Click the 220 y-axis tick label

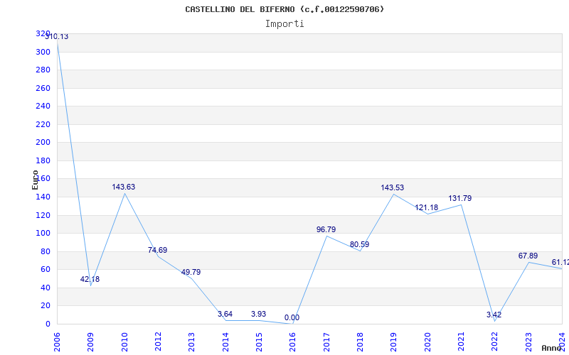[43, 124]
